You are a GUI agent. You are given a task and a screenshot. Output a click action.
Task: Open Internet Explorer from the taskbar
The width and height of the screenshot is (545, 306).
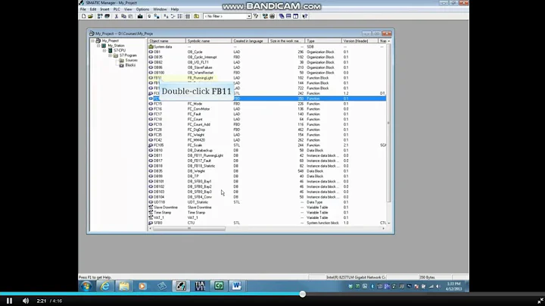pos(105,286)
